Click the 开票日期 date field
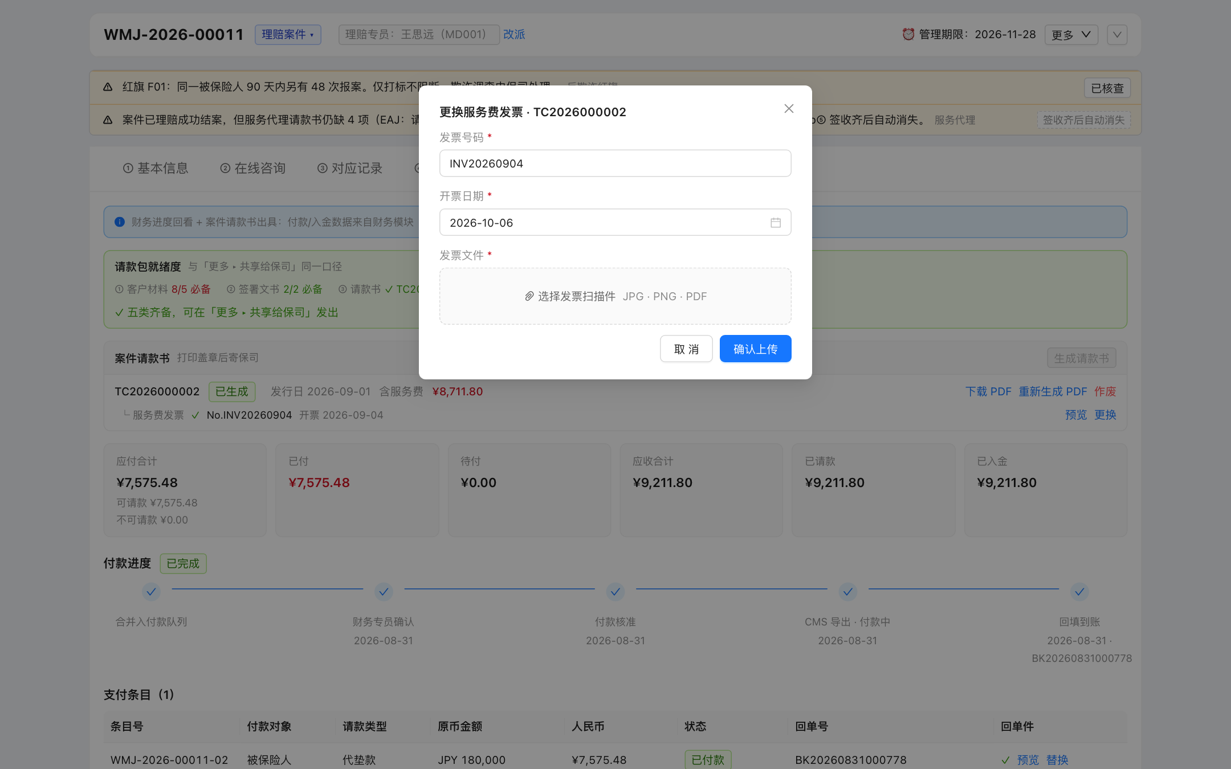Viewport: 1231px width, 769px height. click(x=615, y=222)
